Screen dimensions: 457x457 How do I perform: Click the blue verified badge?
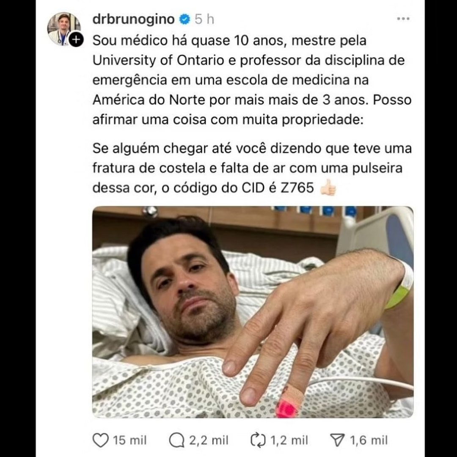184,19
